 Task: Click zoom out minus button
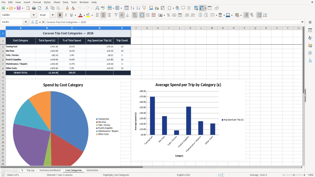pos(284,175)
